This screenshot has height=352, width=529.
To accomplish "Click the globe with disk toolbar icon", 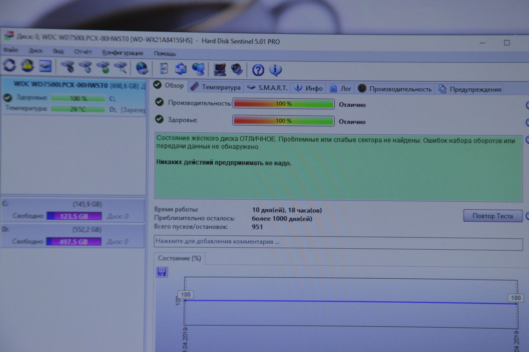I will tap(142, 68).
